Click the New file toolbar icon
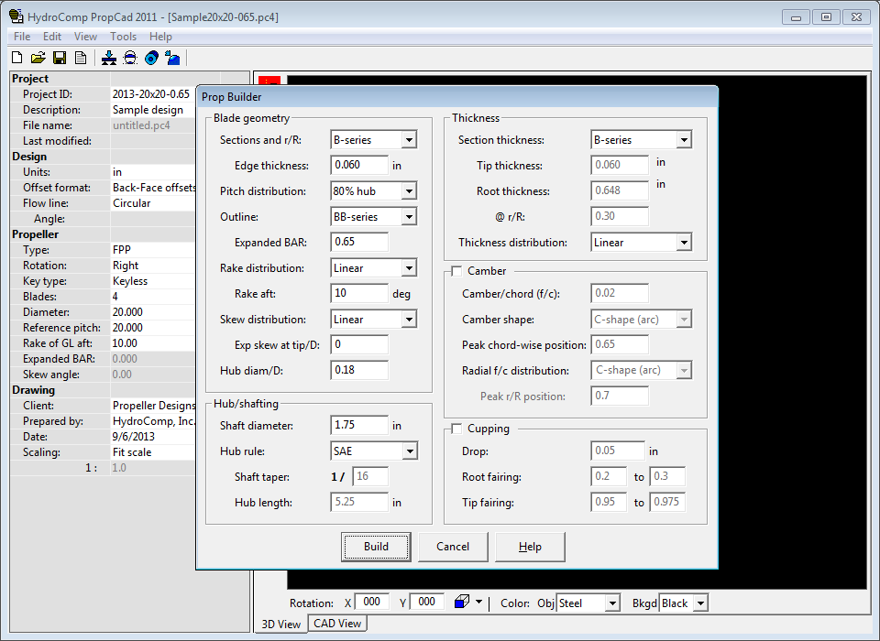 [x=16, y=58]
